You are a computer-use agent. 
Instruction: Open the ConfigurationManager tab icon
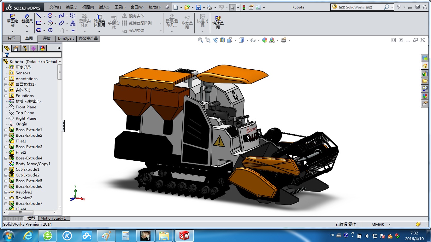pos(25,48)
